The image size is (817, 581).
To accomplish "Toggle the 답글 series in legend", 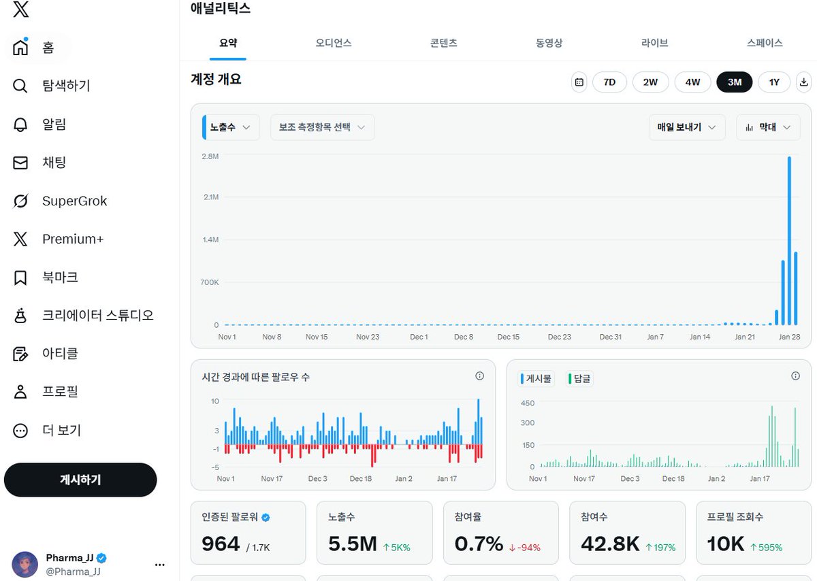I will pos(580,378).
